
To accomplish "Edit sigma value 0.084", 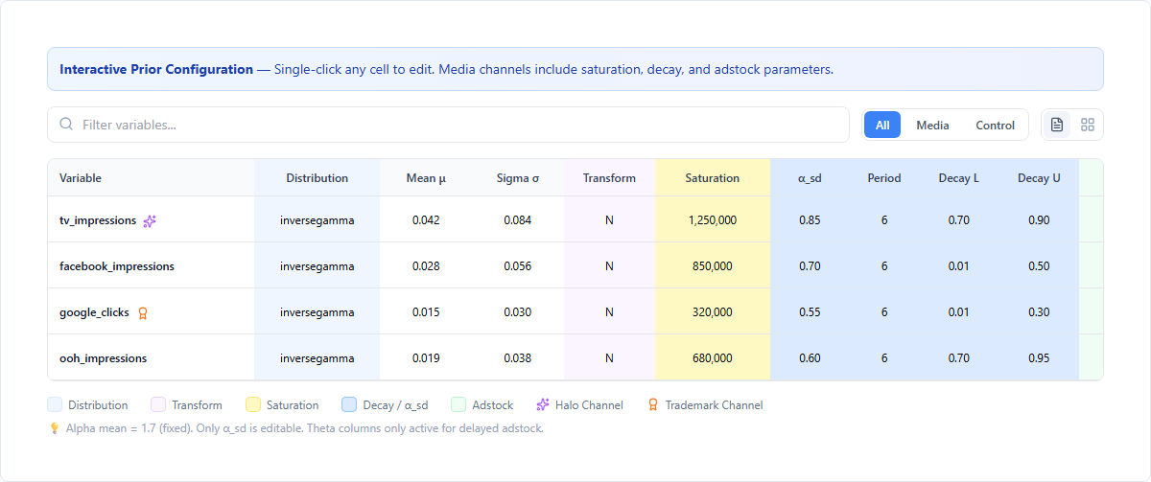I will tap(518, 220).
